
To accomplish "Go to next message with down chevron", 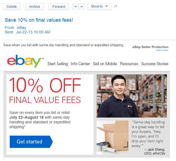I will click(76, 6).
